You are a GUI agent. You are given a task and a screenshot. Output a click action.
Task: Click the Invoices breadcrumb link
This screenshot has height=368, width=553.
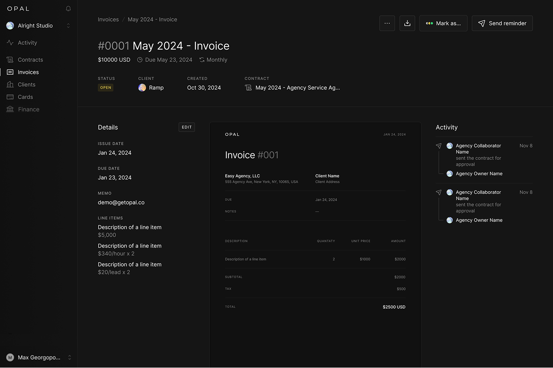point(108,20)
